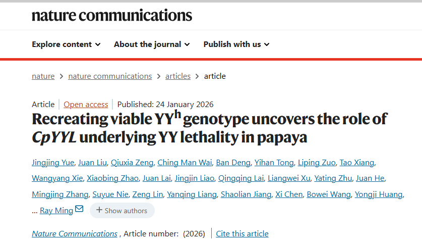Click the envelope icon beside Ray Ming

tap(79, 209)
